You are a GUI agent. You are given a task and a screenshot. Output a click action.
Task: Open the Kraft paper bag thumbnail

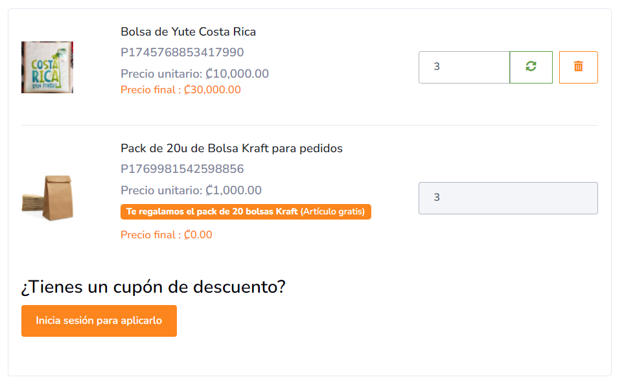coord(47,197)
